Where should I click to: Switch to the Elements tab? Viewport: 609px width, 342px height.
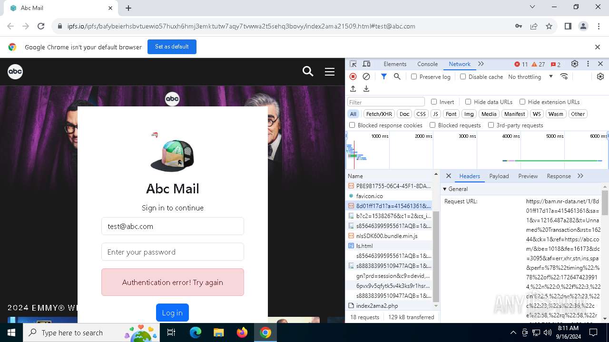(x=395, y=64)
